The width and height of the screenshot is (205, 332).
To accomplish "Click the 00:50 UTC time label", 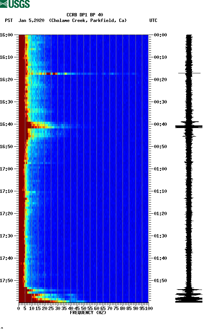I will pos(160,147).
